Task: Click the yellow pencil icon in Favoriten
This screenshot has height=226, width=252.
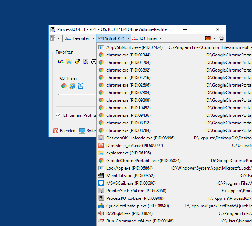Action: (77, 61)
